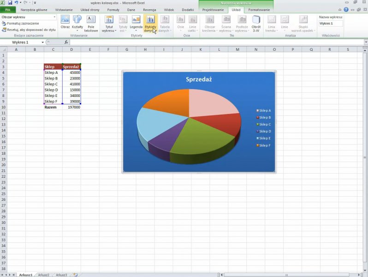The image size is (368, 277).
Task: Open the Projektowanie ribbon tab
Action: pos(213,10)
